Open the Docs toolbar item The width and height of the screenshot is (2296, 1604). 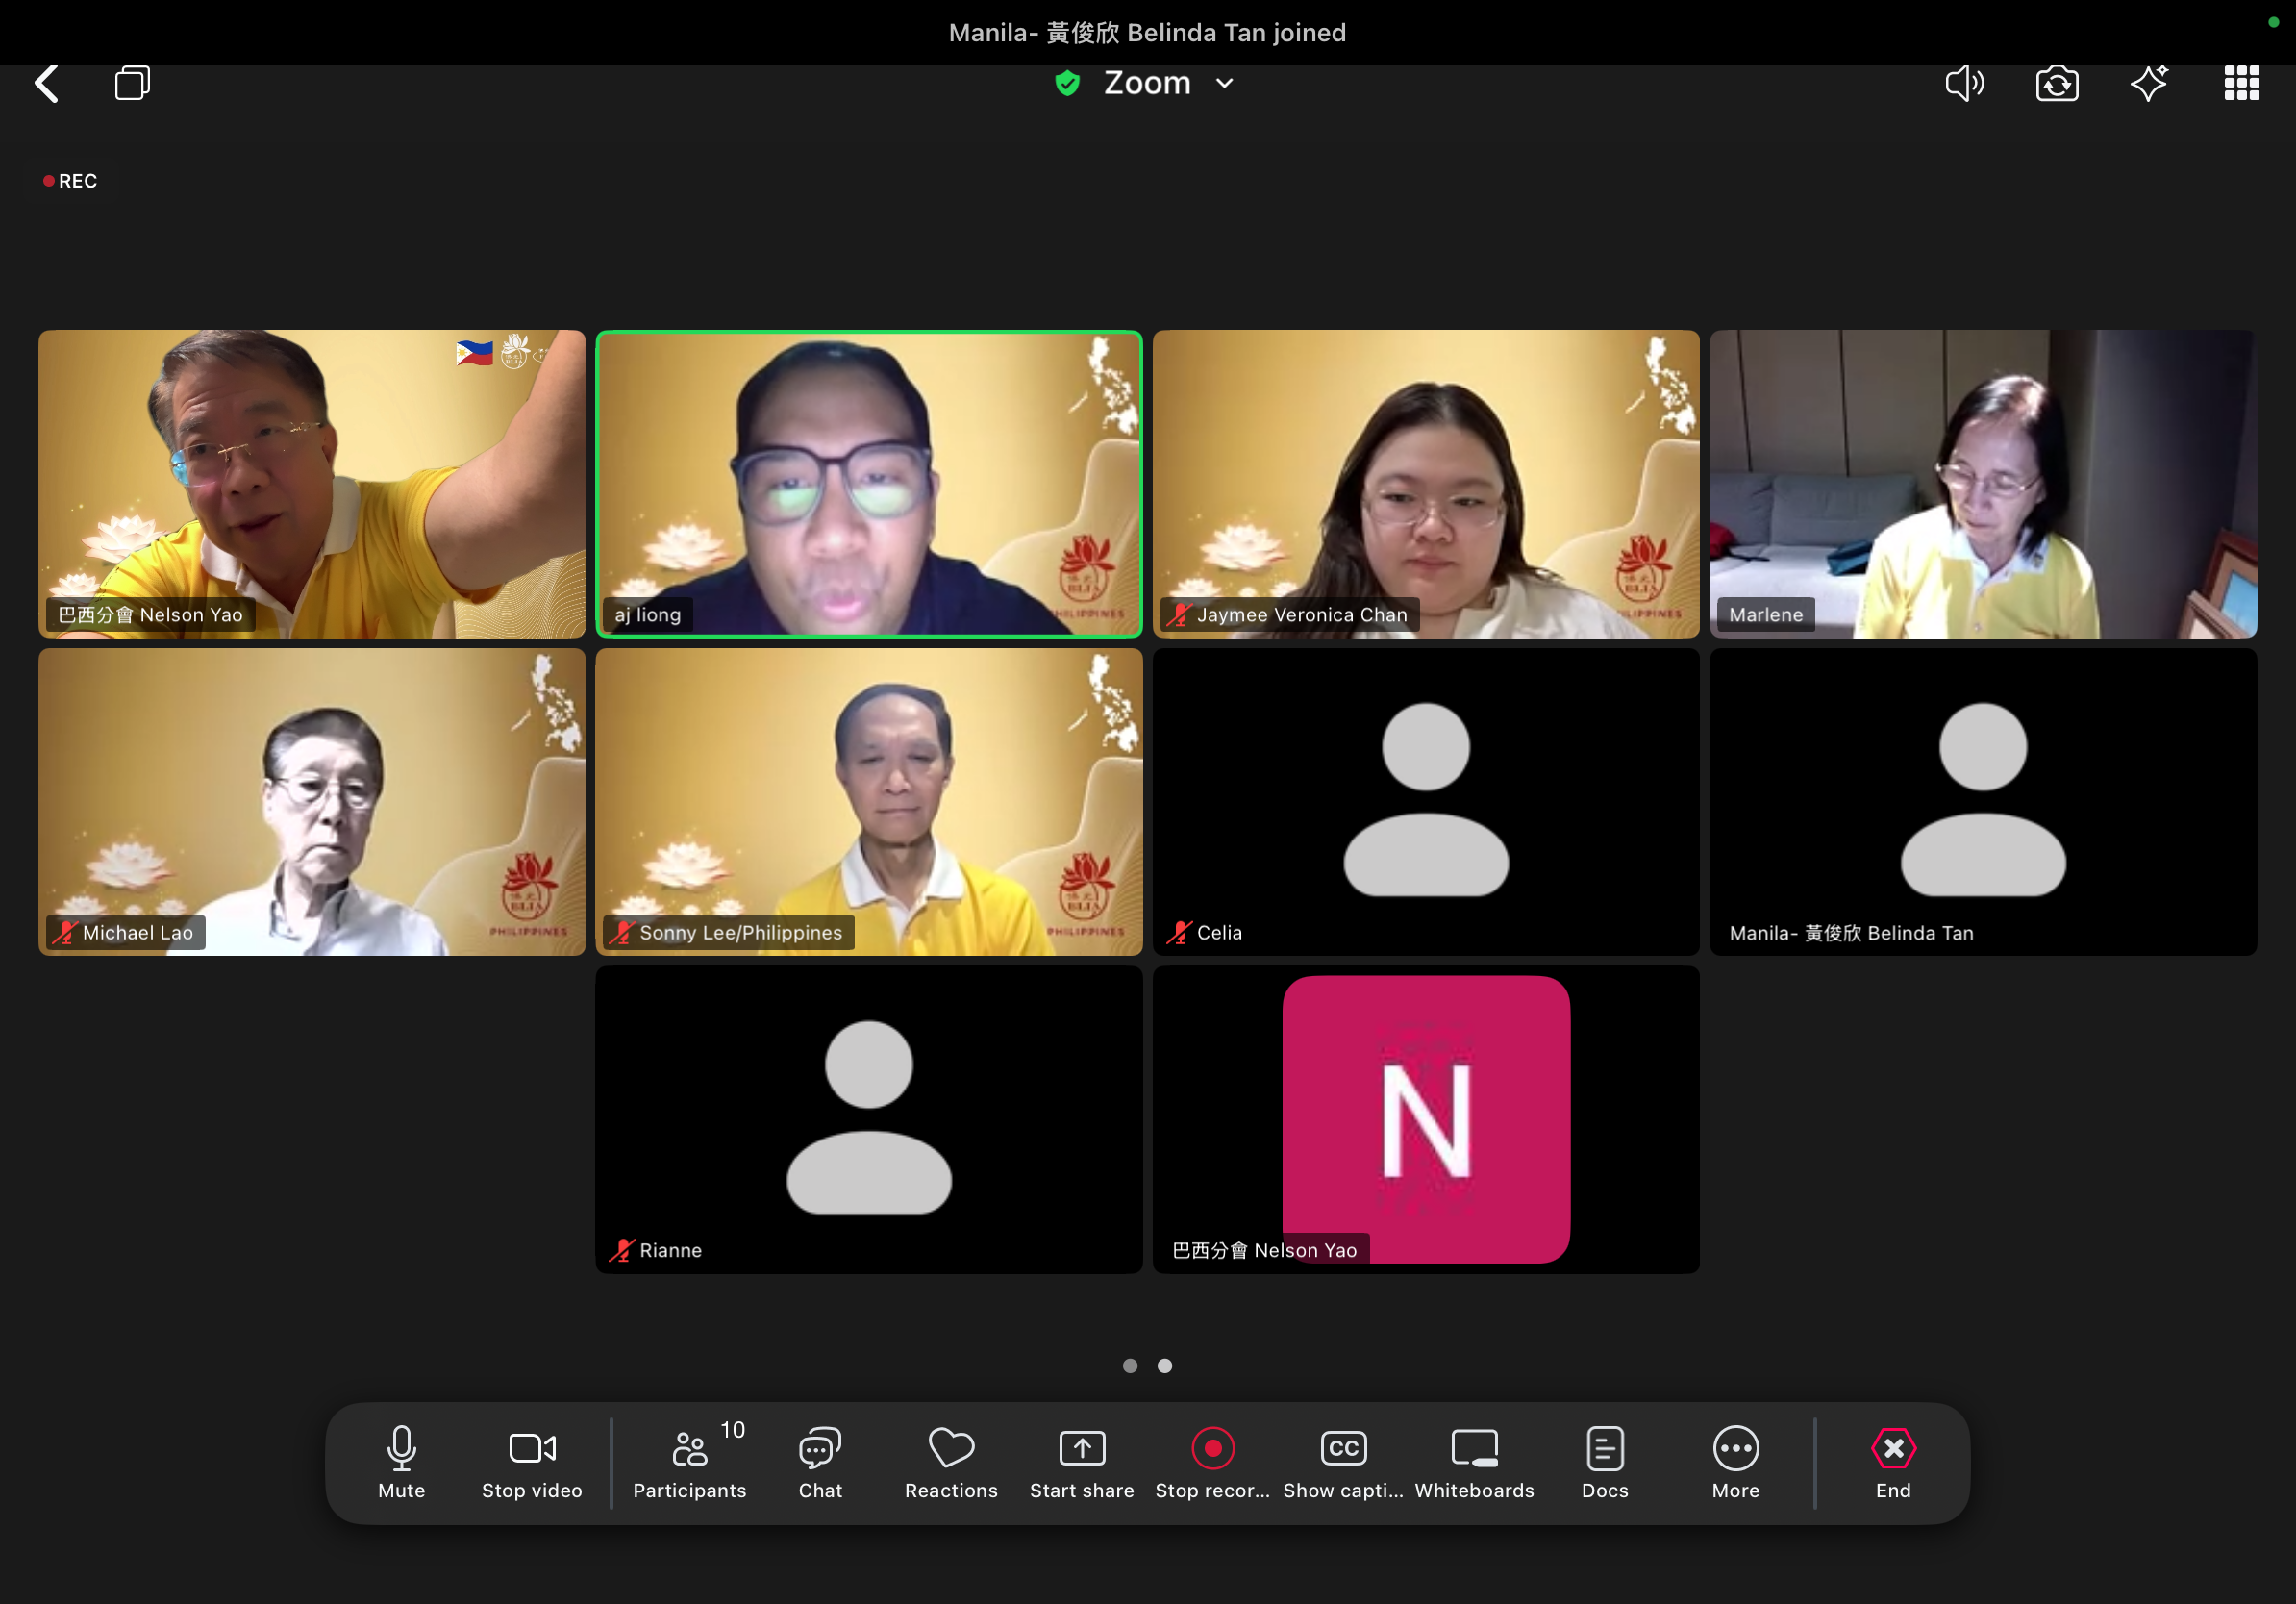click(1604, 1462)
